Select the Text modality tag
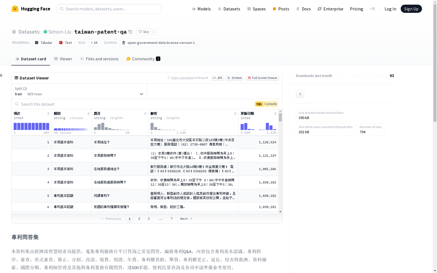This screenshot has width=437, height=273. 66,43
